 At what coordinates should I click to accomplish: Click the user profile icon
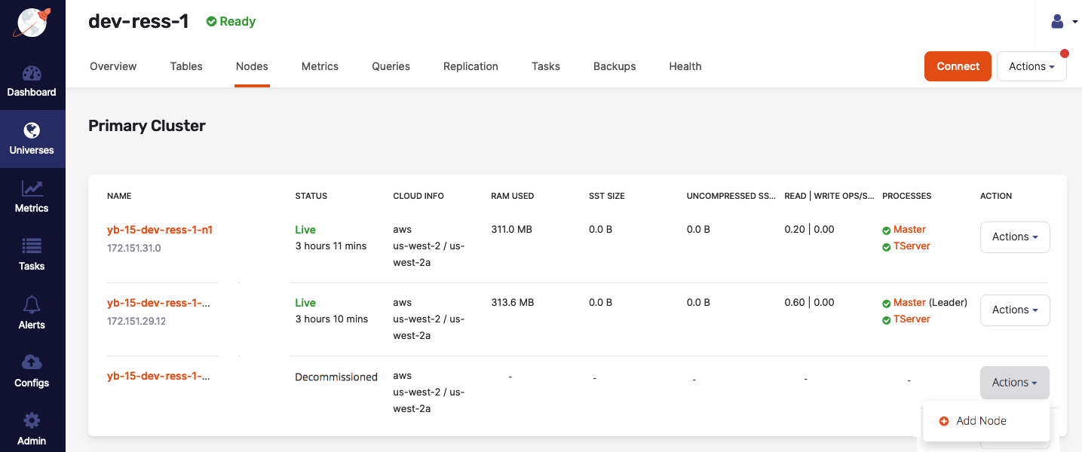pyautogui.click(x=1057, y=21)
